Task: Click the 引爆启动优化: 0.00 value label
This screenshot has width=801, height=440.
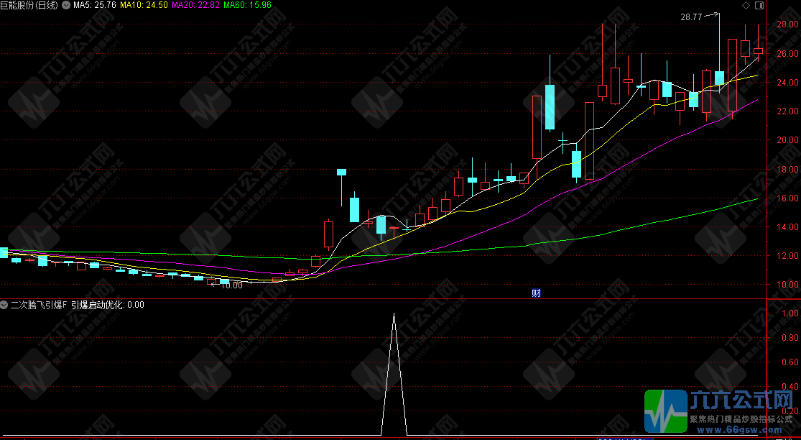Action: (107, 305)
